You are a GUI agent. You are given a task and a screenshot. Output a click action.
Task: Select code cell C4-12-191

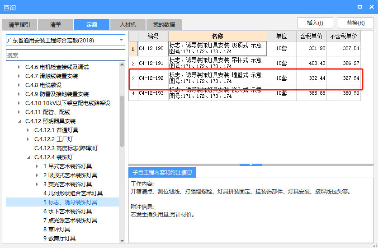153,64
